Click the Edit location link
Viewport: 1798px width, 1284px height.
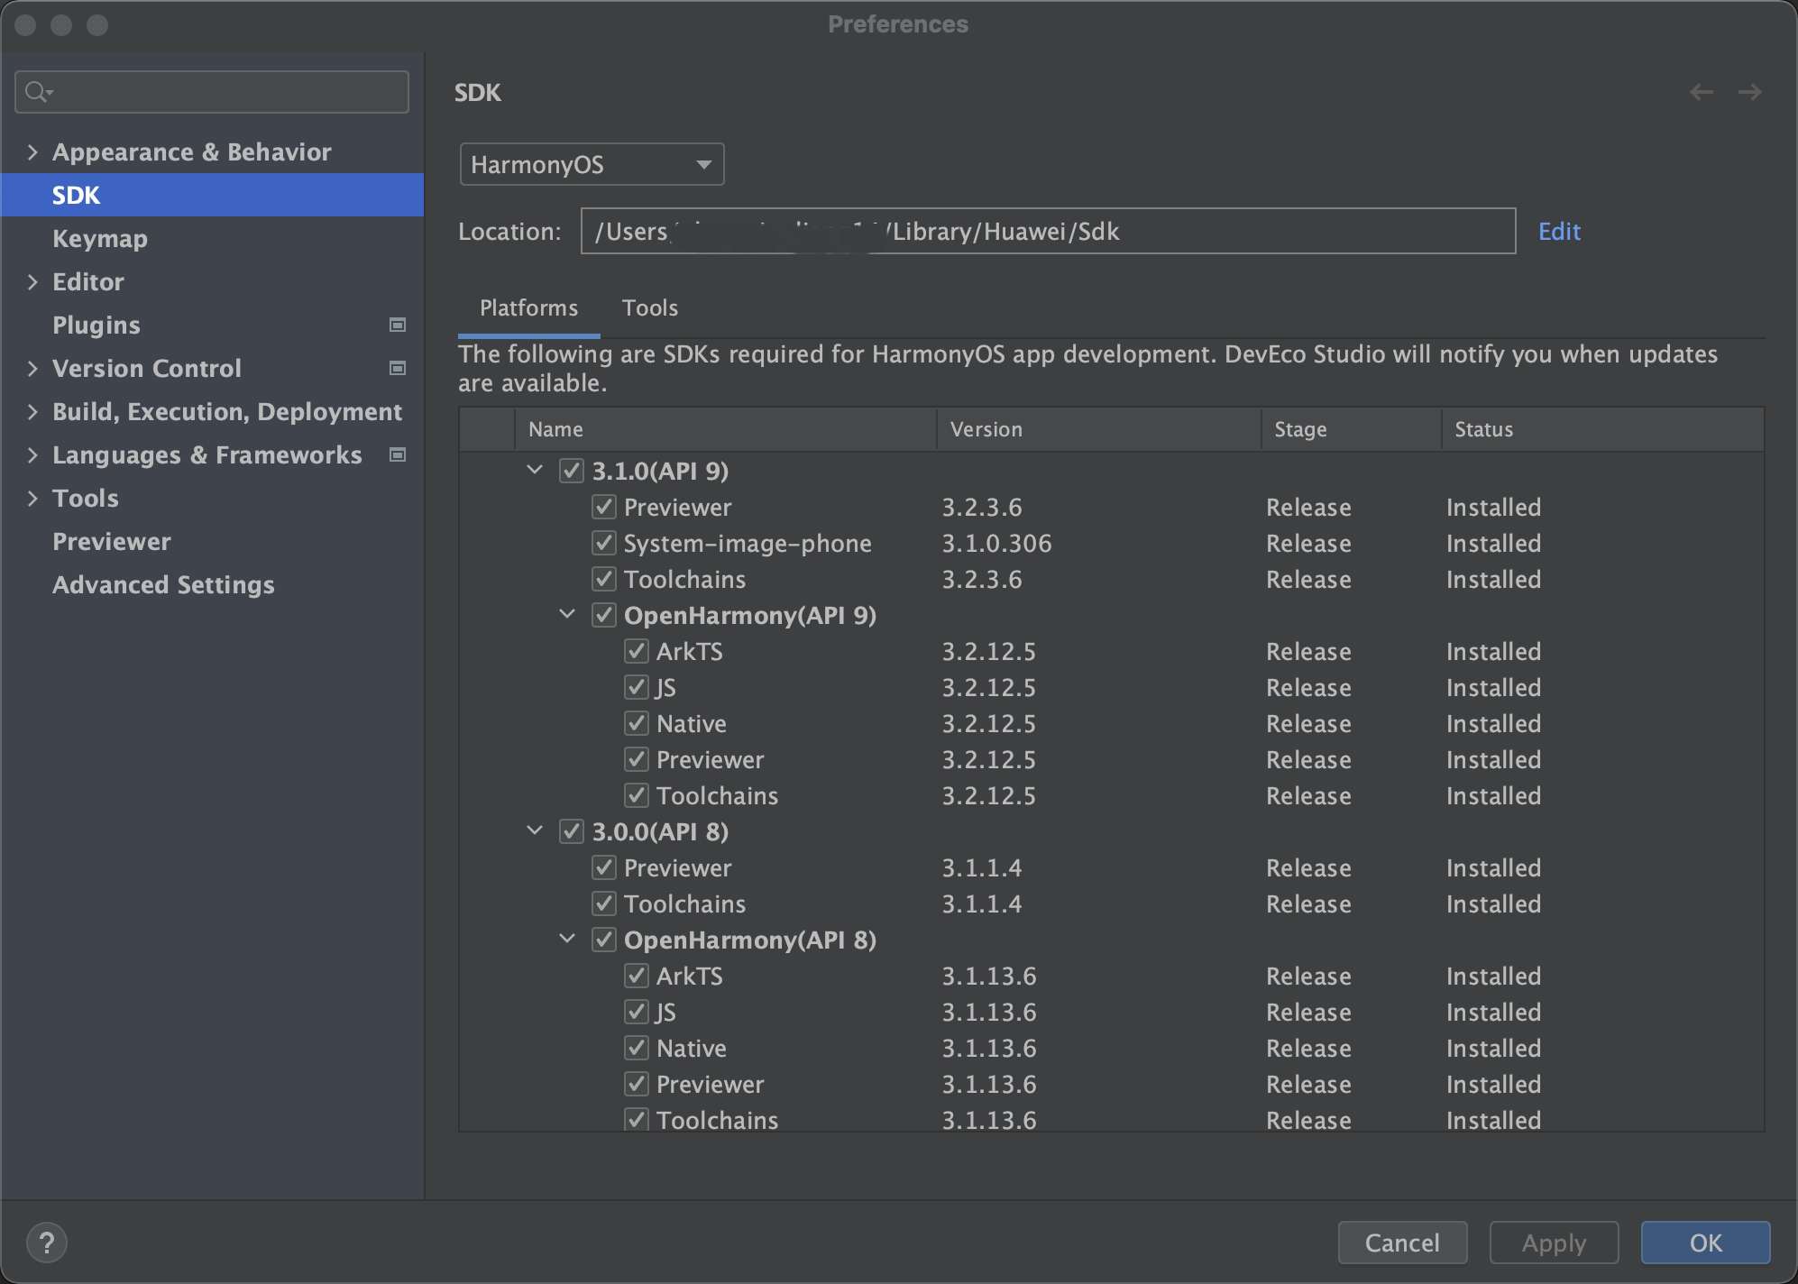[x=1559, y=232]
